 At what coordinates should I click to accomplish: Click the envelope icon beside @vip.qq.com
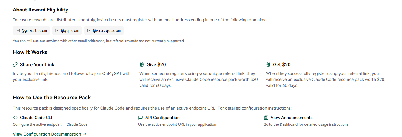89,30
